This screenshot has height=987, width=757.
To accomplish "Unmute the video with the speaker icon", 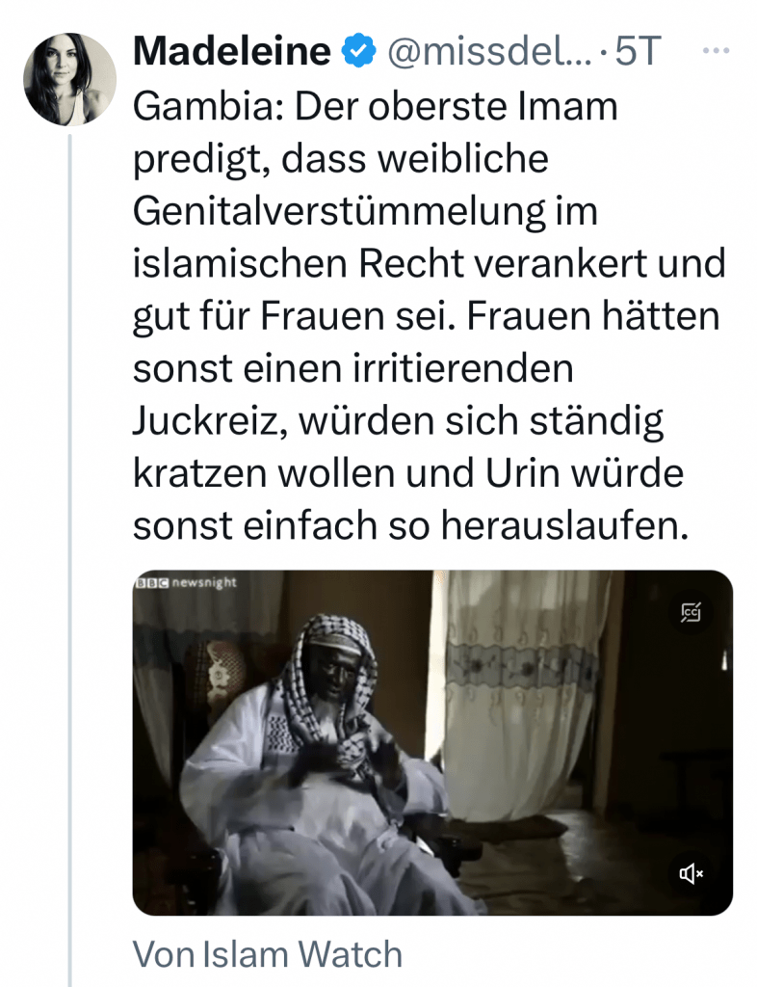I will (691, 873).
